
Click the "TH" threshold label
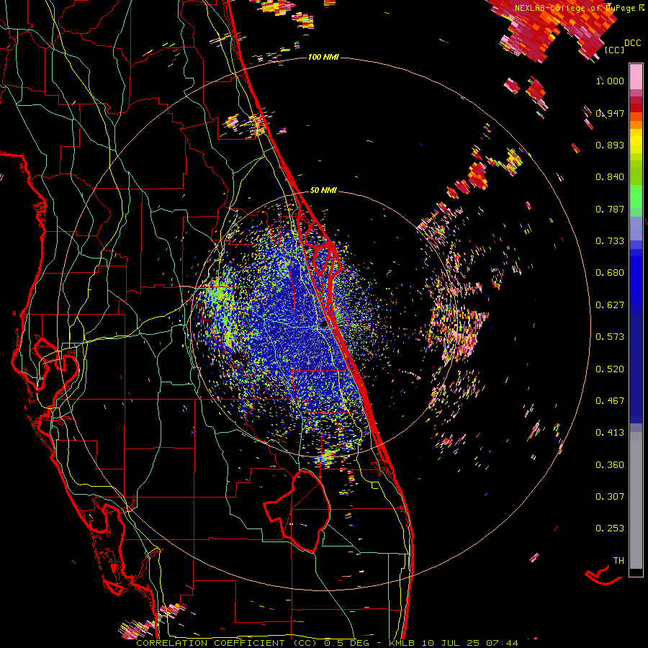(x=618, y=561)
